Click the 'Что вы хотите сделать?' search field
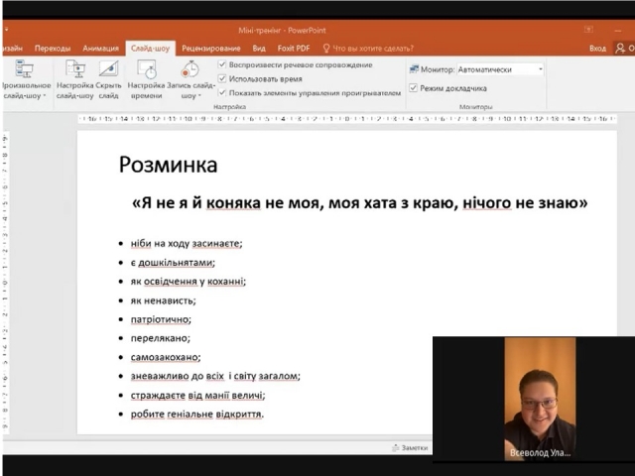 coord(373,49)
